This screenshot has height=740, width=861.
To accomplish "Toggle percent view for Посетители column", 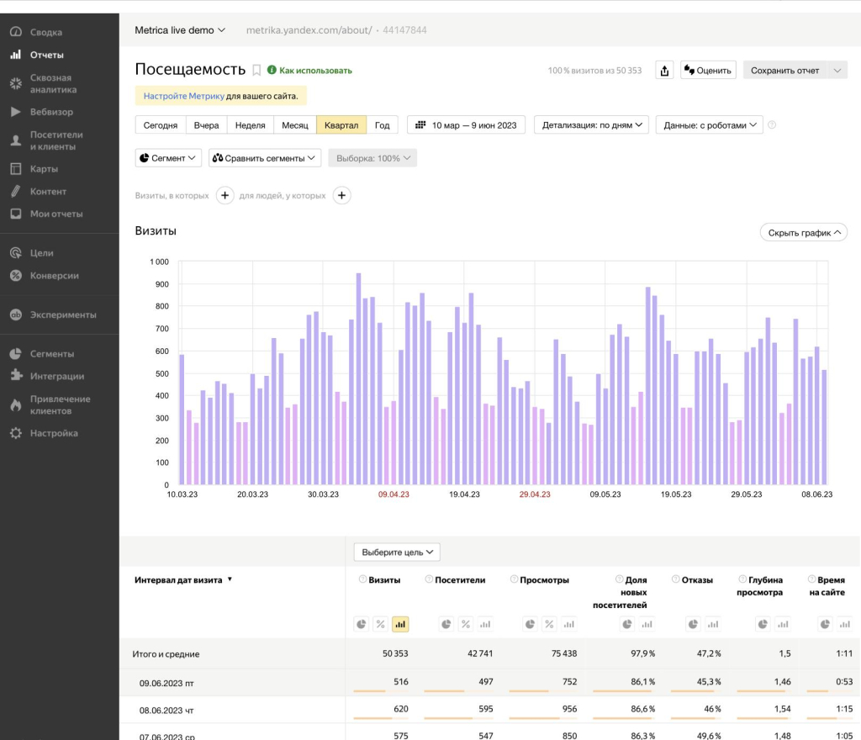I will point(464,624).
